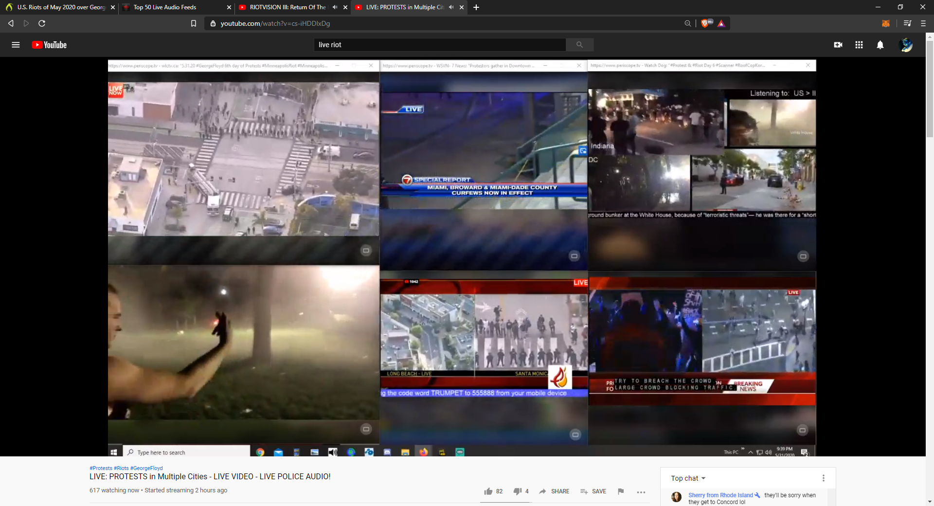
Task: Open the account avatar menu
Action: coord(906,45)
